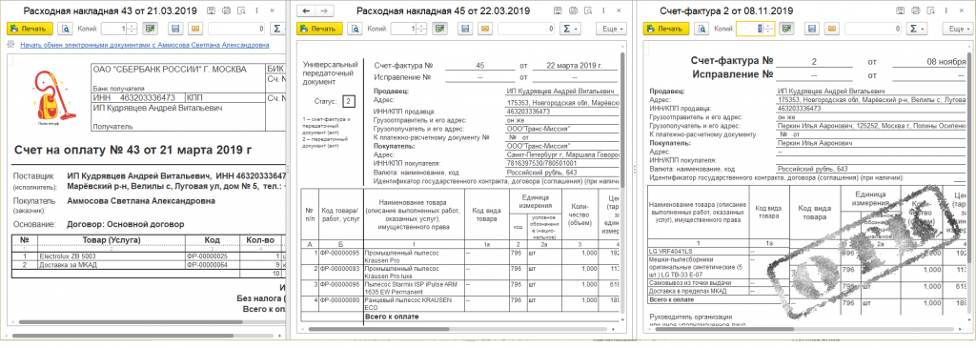
Task: Toggle edit mode icon in the Счет-фактура 2 window
Action: 786,29
